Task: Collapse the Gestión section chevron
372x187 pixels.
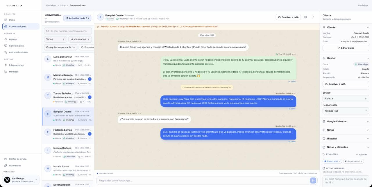Action: tap(368, 58)
